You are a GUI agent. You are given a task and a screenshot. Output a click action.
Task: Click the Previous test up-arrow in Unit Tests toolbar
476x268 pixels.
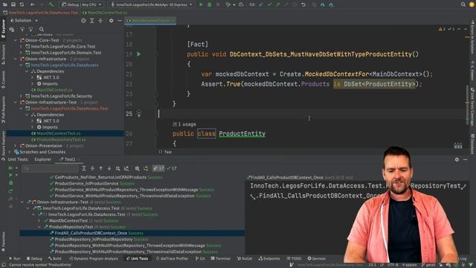(x=101, y=168)
